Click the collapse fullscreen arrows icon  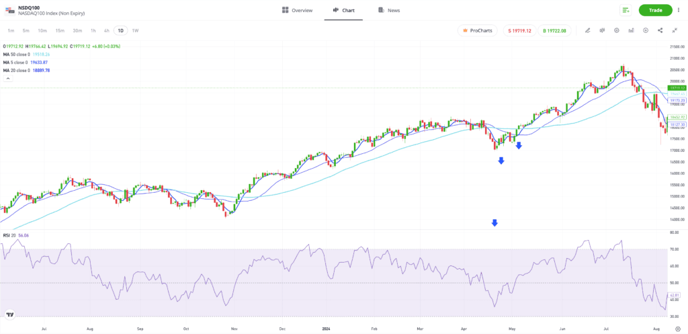675,30
